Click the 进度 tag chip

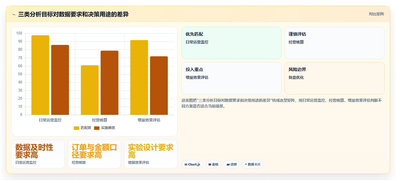coord(232,164)
